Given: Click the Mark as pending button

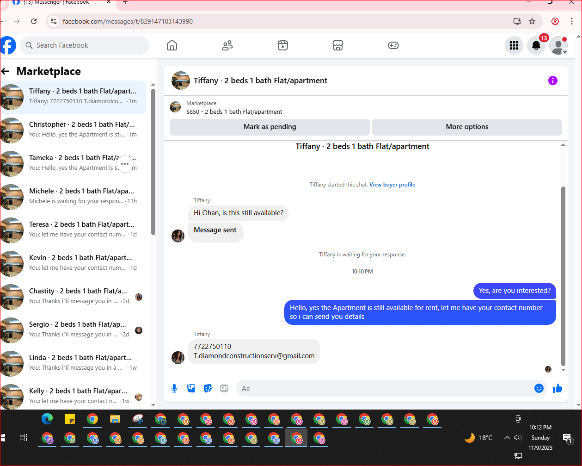Looking at the screenshot, I should (x=270, y=127).
